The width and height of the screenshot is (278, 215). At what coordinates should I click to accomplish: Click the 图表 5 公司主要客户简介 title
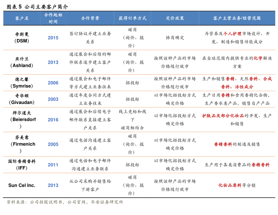coord(36,7)
